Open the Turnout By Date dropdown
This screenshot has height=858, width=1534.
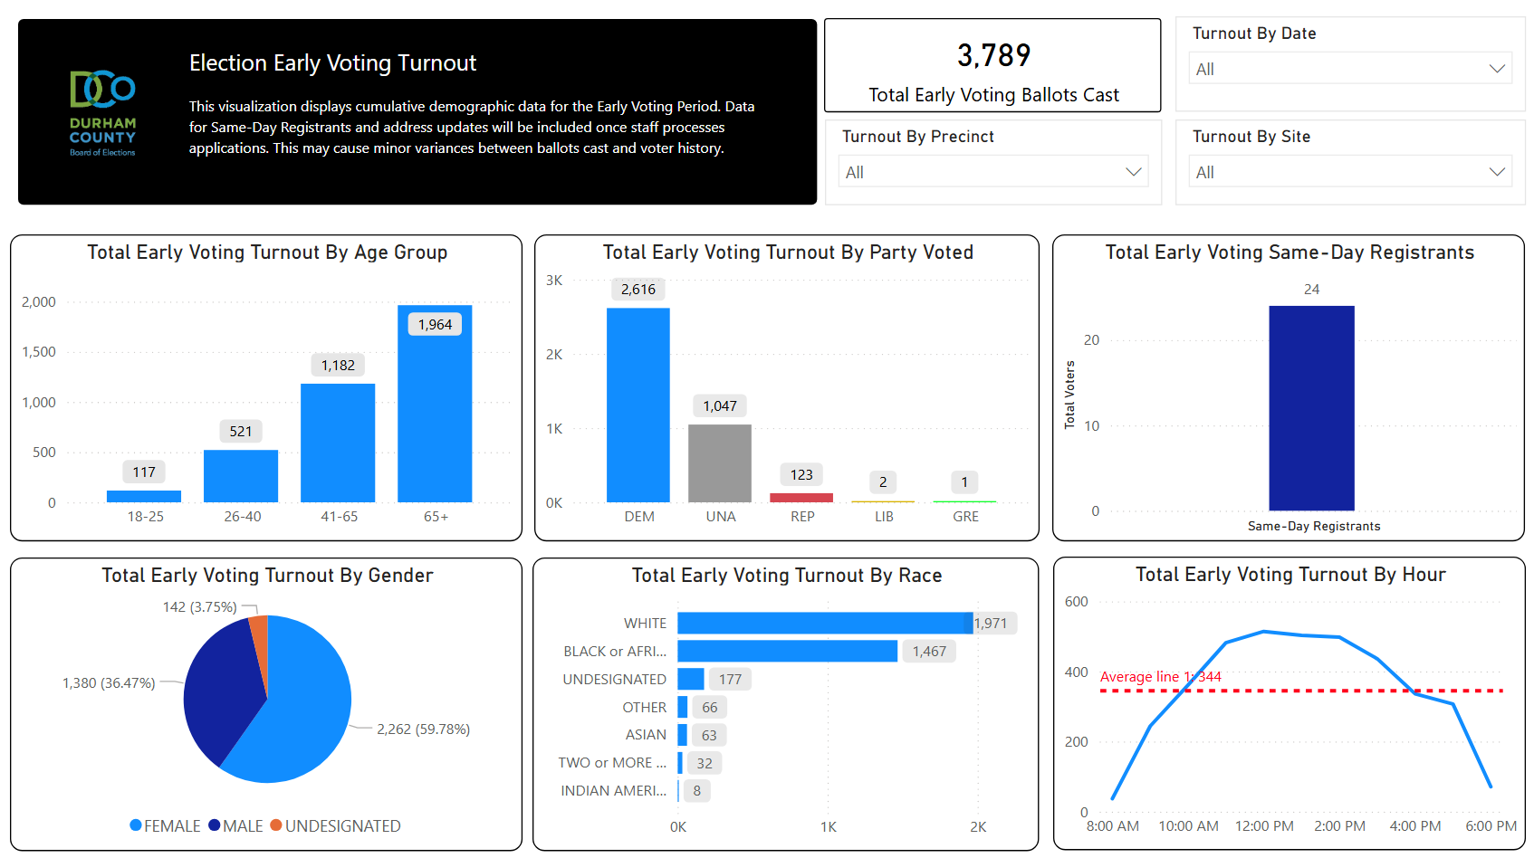pos(1348,68)
